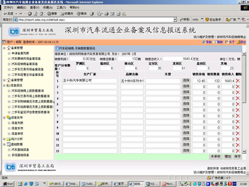Delete row 13 with red X
The height and width of the screenshot is (187, 249).
click(238, 151)
